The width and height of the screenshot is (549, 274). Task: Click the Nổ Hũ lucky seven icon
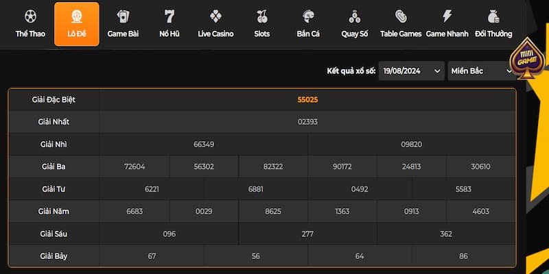170,16
